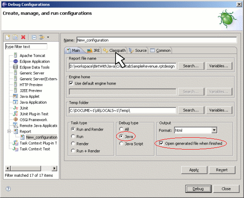Select Java Script debug type radio
244x198 pixels.
coord(121,144)
